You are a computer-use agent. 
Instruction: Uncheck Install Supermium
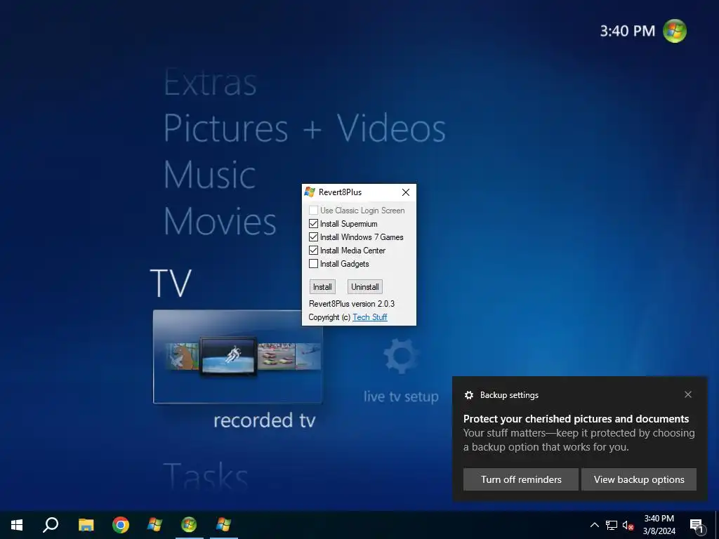click(314, 224)
